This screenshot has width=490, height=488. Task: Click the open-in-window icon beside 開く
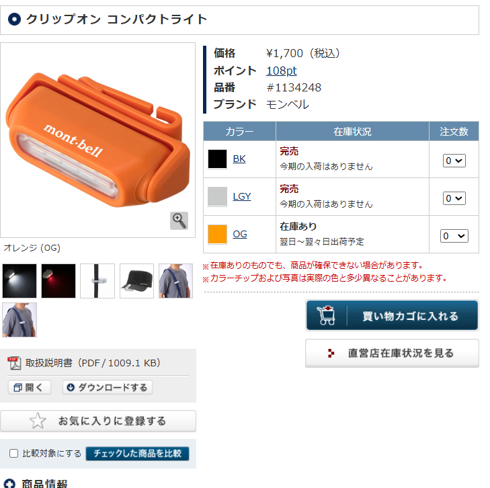18,387
